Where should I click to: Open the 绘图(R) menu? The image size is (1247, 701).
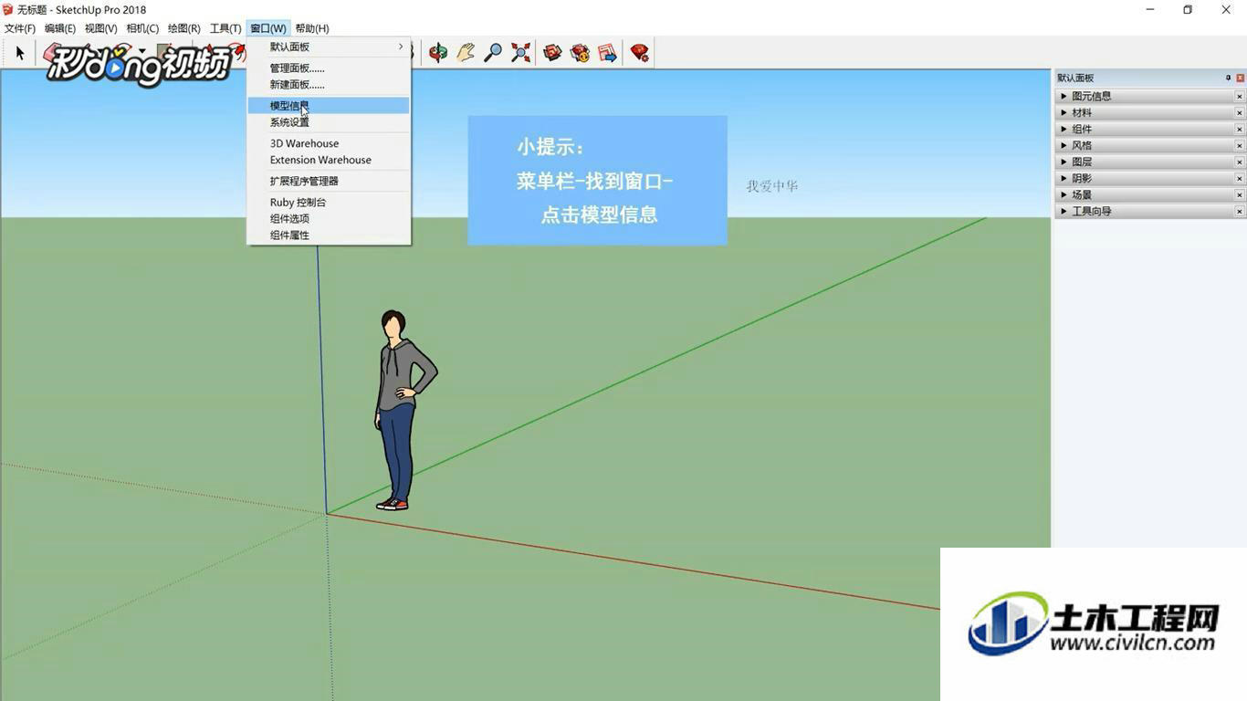pos(184,28)
